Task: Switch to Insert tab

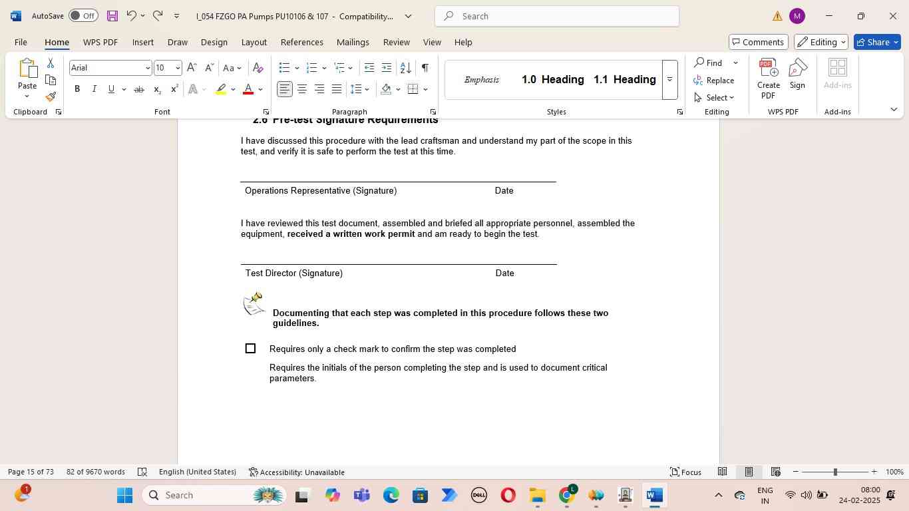Action: click(x=143, y=42)
